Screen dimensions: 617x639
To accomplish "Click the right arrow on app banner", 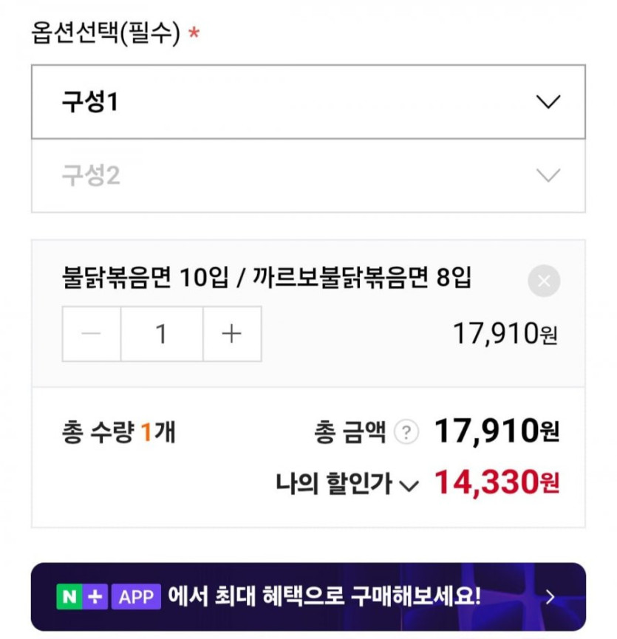I will click(550, 597).
